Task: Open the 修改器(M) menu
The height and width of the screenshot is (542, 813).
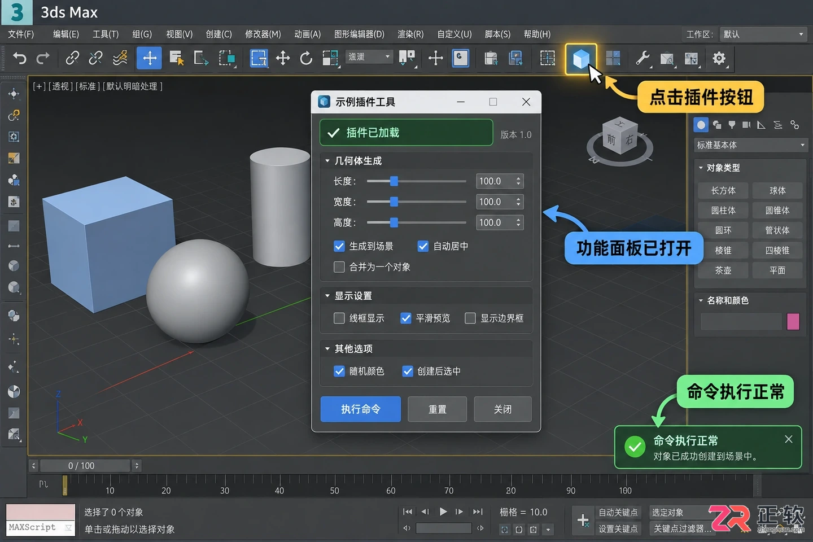Action: click(263, 34)
